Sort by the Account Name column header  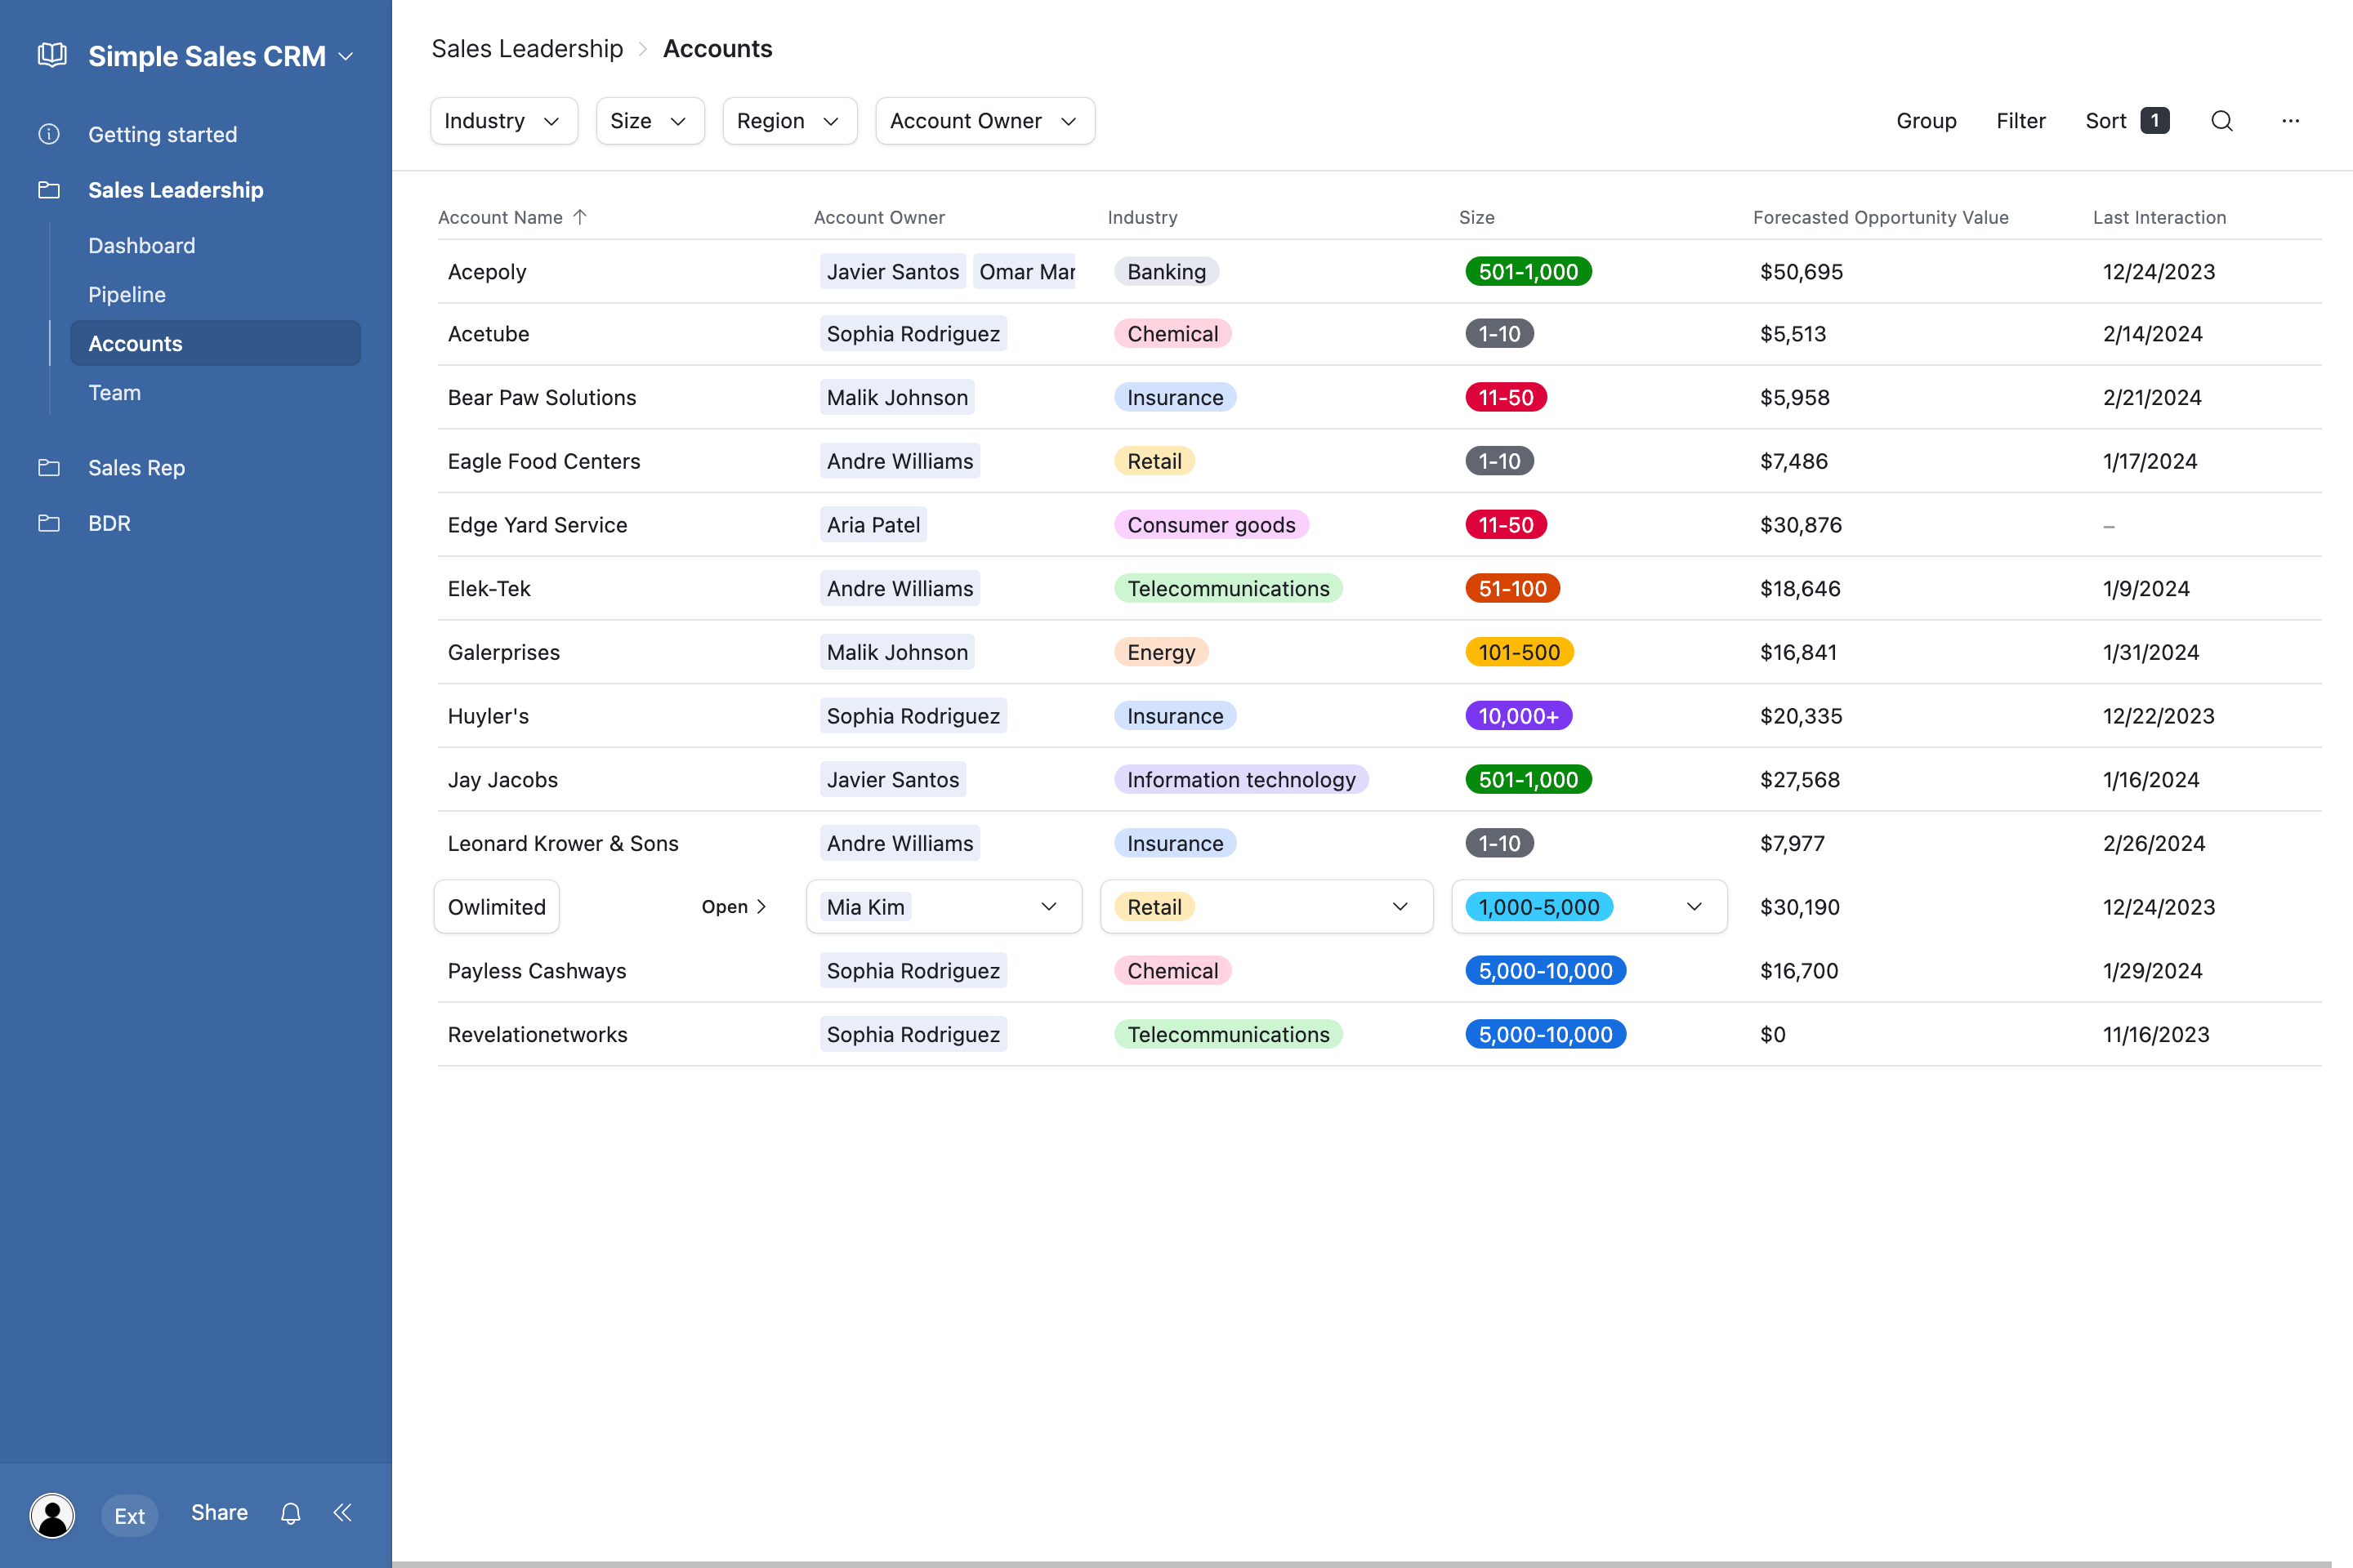point(512,217)
